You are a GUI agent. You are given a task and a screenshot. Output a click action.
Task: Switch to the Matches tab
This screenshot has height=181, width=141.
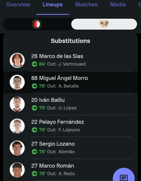pos(86,5)
